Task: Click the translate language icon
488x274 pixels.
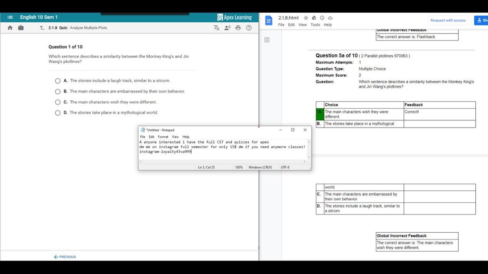Action: [x=216, y=28]
